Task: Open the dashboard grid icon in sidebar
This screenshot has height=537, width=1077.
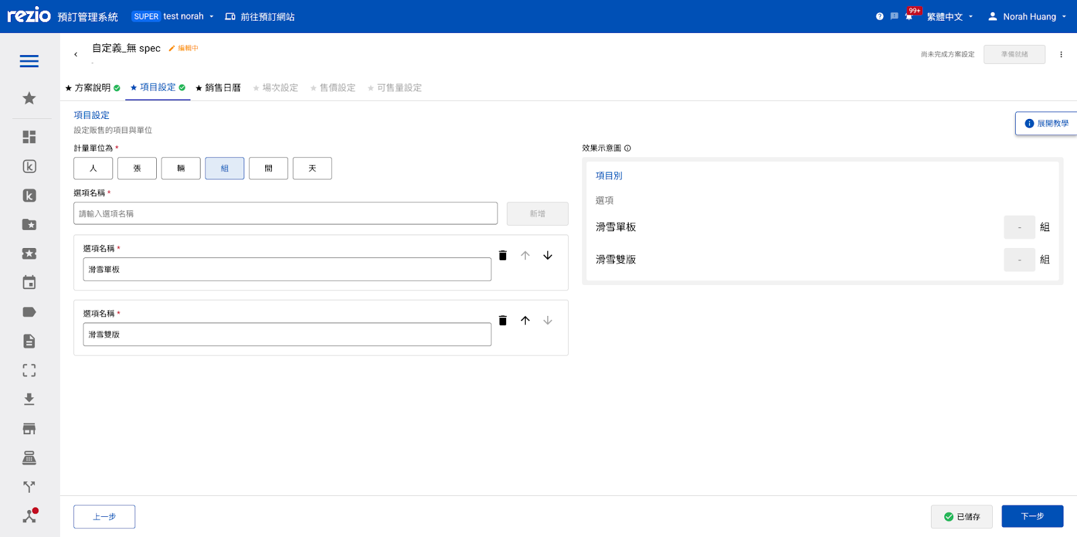Action: coord(29,137)
